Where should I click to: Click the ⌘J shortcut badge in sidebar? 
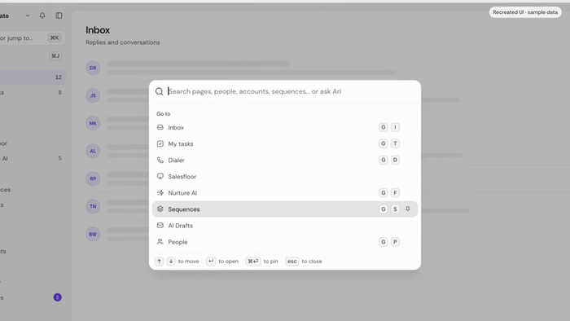click(55, 55)
